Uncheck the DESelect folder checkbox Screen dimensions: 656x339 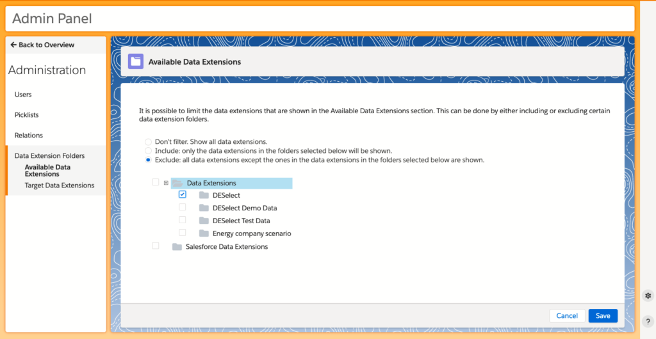183,194
